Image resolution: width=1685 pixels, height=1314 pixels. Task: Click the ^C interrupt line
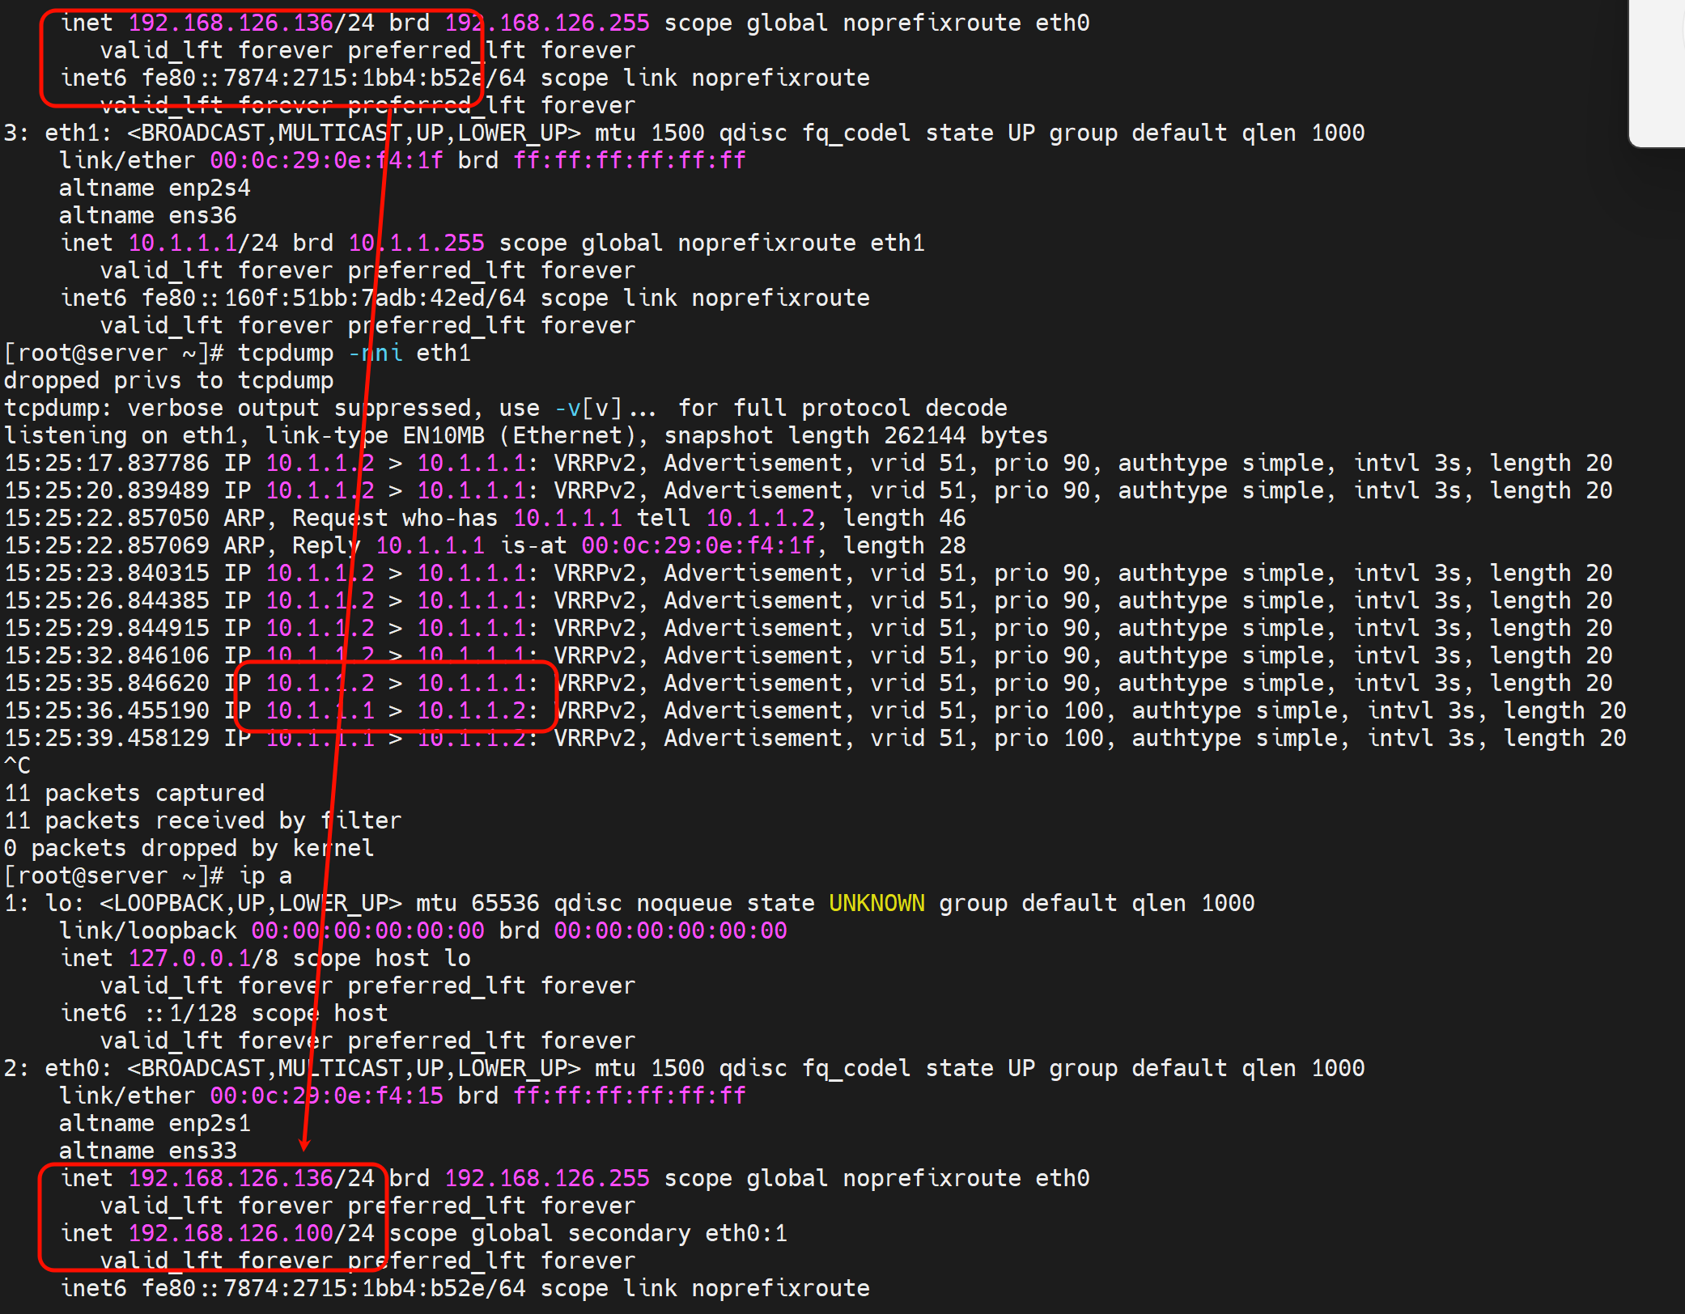(x=18, y=766)
